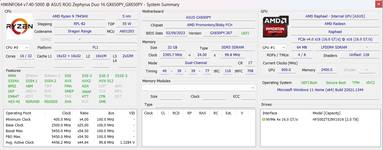Click the RPL-B2 stepping field
Image resolution: width=383 pixels, height=150 pixels.
[80, 24]
